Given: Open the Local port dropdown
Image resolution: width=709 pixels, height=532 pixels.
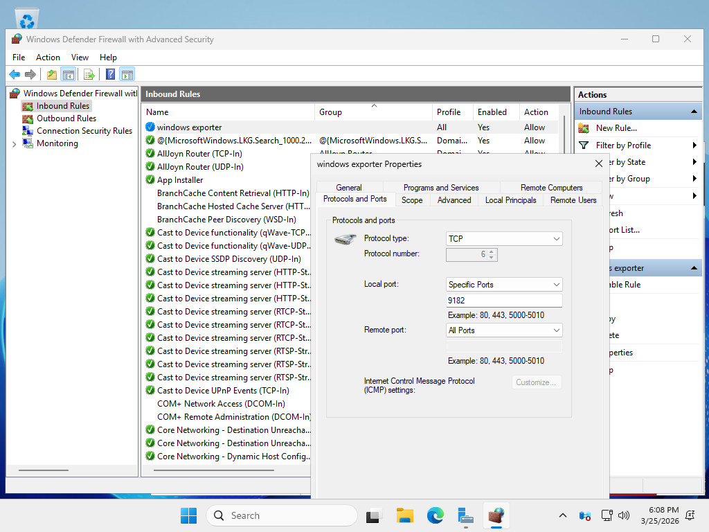Looking at the screenshot, I should coord(504,285).
